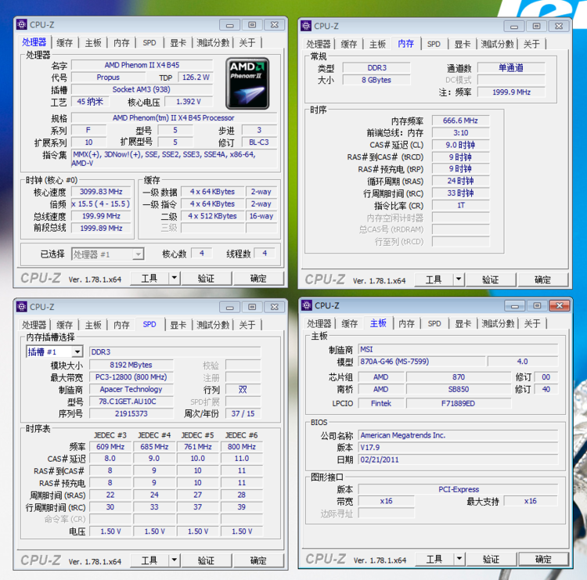The image size is (587, 580).
Task: Click the BIOS version field V17.9
Action: 458,447
